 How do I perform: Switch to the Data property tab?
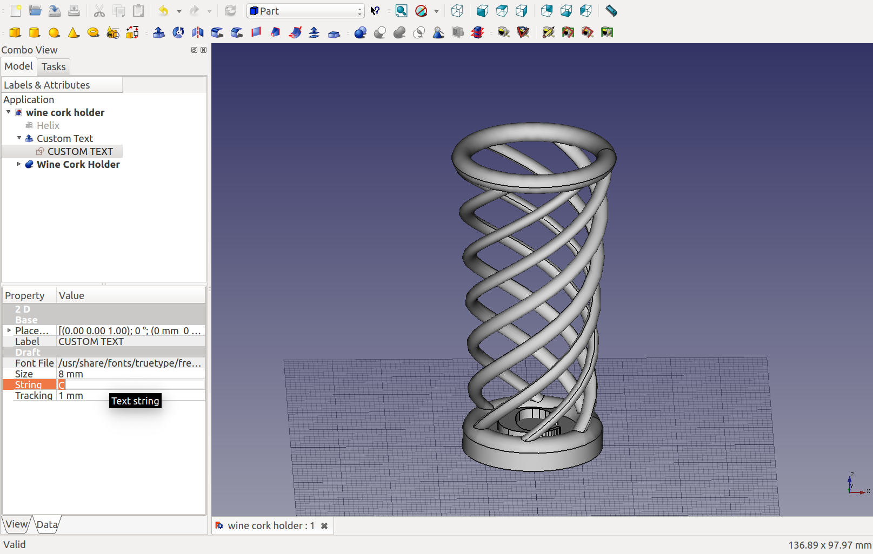tap(47, 524)
